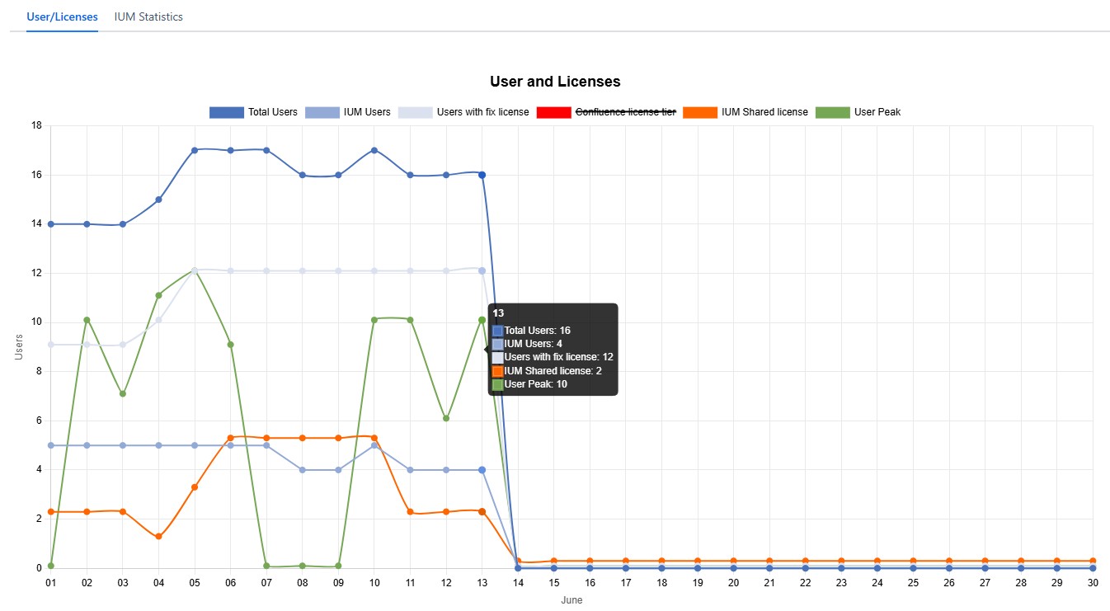Image resolution: width=1110 pixels, height=611 pixels.
Task: Toggle the IUM Shared license legend label
Action: 764,112
